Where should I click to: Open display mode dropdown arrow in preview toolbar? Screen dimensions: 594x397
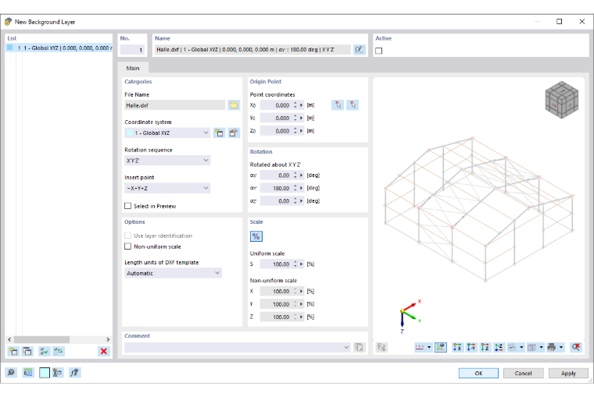pos(521,347)
